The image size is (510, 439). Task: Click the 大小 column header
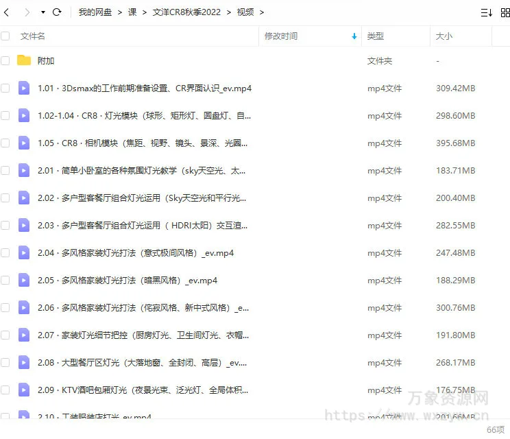tap(444, 36)
